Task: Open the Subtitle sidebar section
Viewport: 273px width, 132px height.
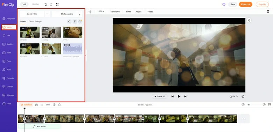Action: tap(7, 44)
